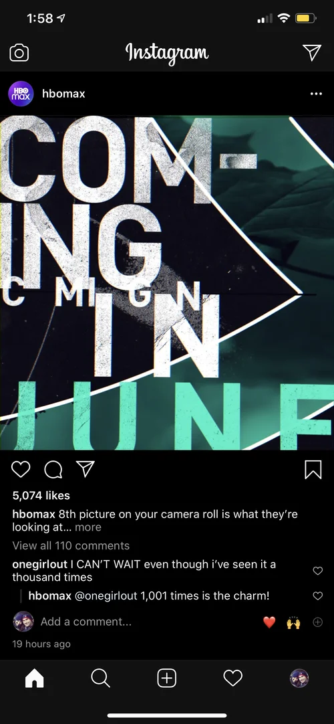Open the three-dot post options menu

317,94
